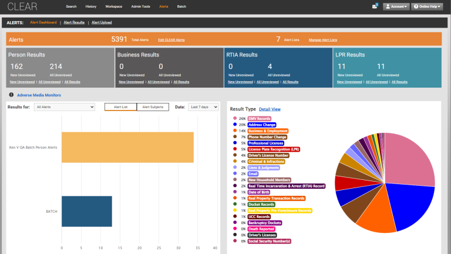The height and width of the screenshot is (254, 451).
Task: Expand the Account menu
Action: coord(396,6)
